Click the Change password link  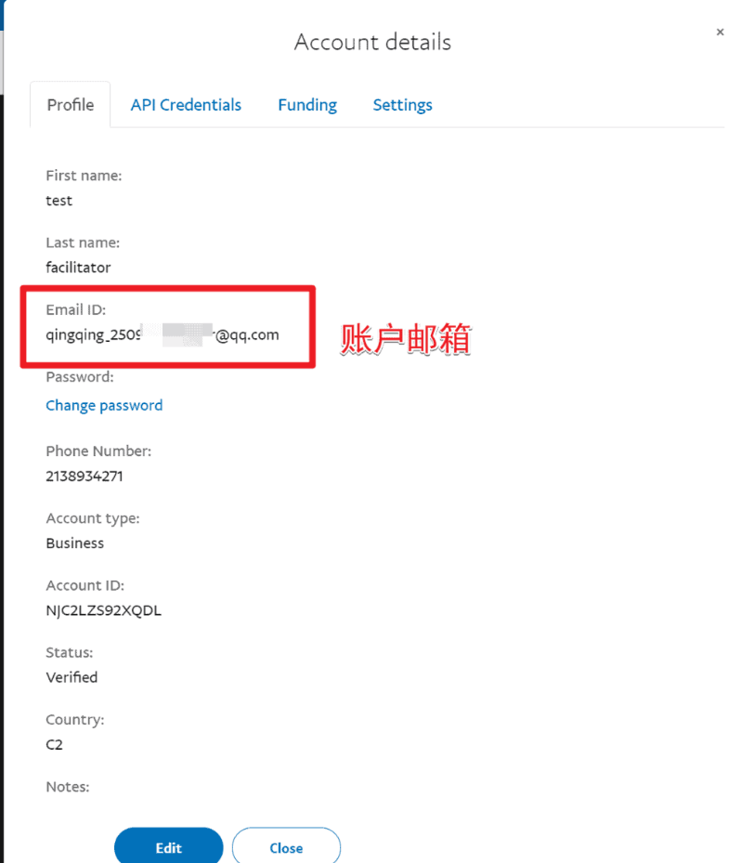[104, 405]
